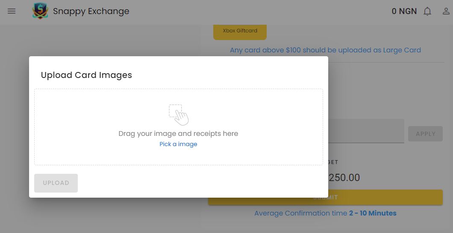Click the Snappy Exchange title text

coord(91,11)
